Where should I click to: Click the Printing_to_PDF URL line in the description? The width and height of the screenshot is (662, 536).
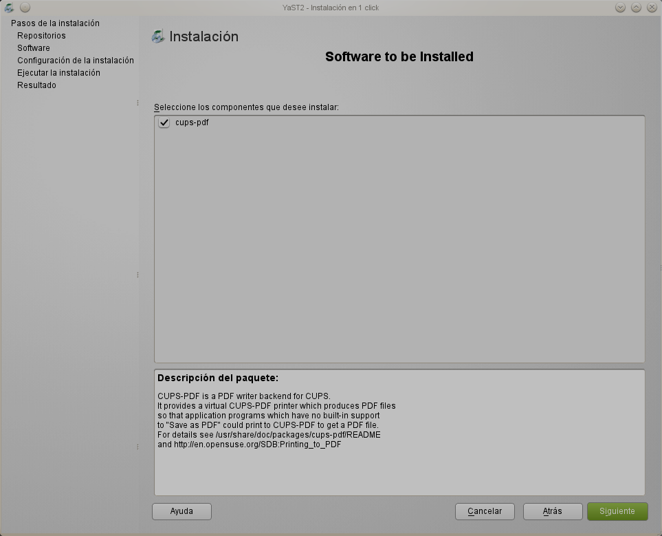coord(249,444)
